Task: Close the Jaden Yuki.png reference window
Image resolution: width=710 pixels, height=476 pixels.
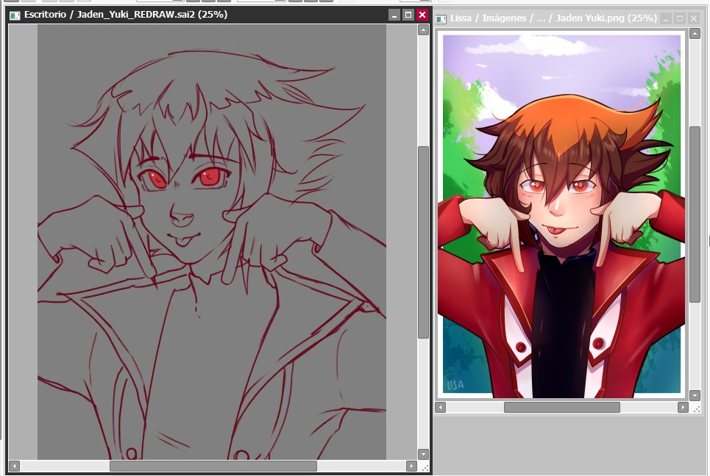Action: point(694,18)
